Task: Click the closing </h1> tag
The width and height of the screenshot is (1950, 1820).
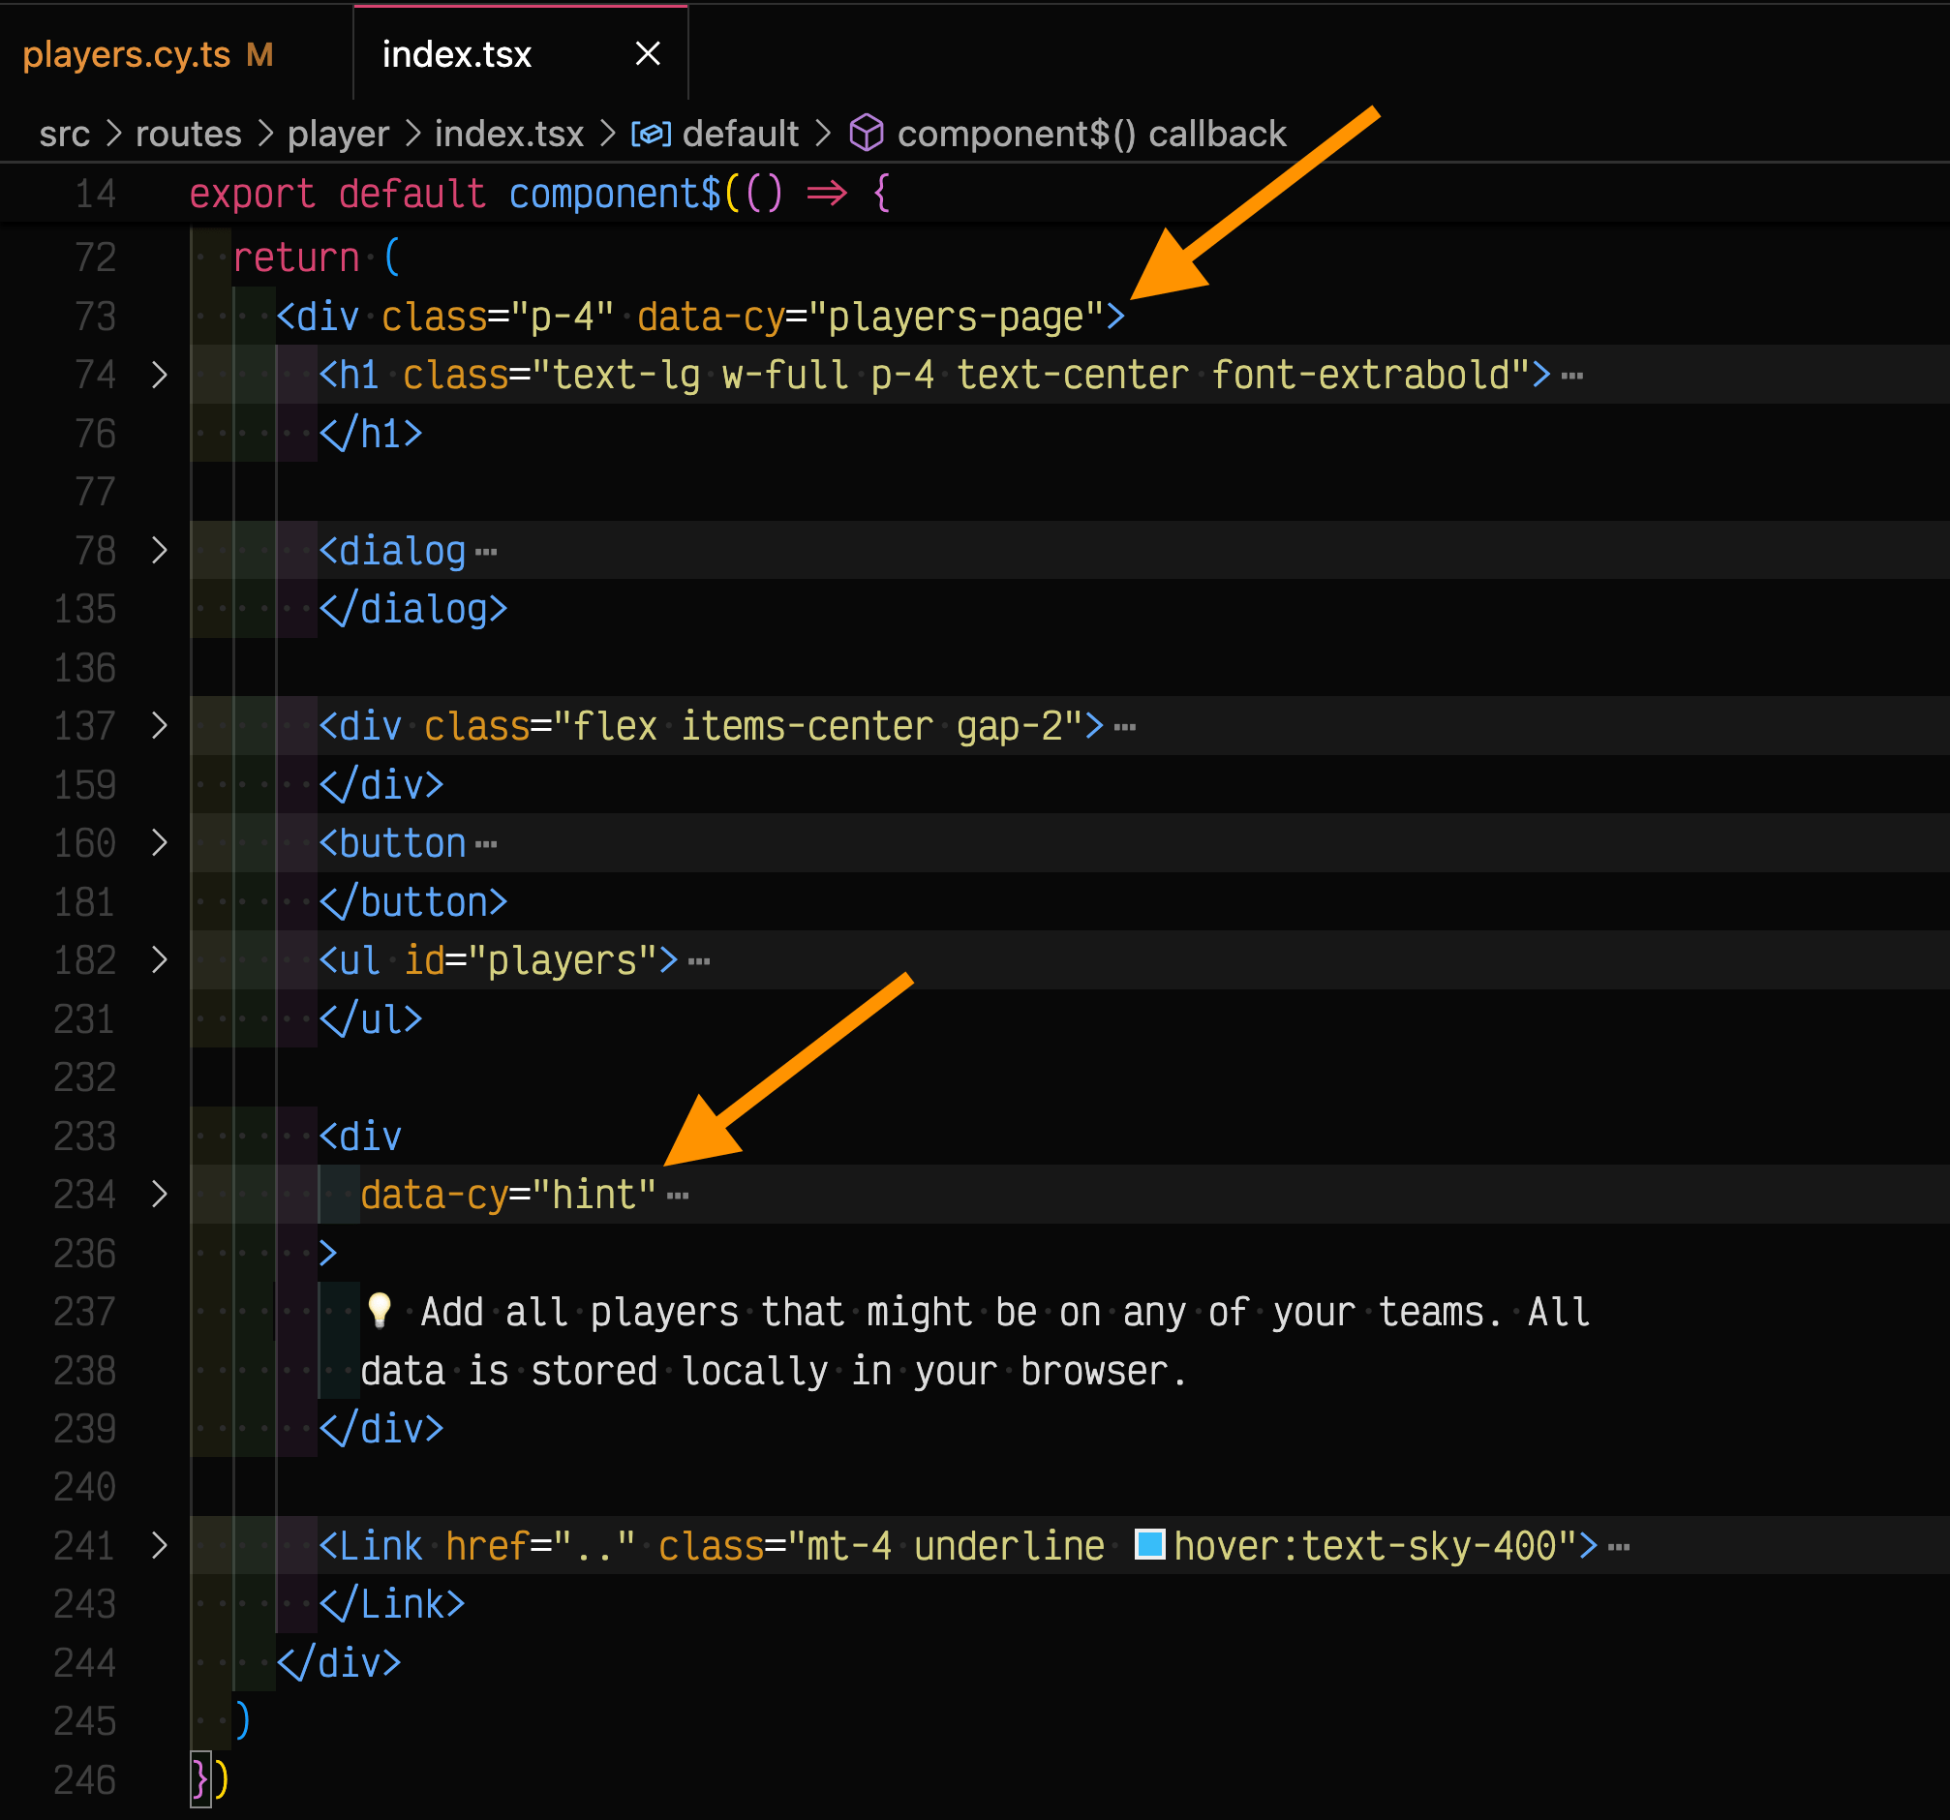Action: click(x=371, y=434)
